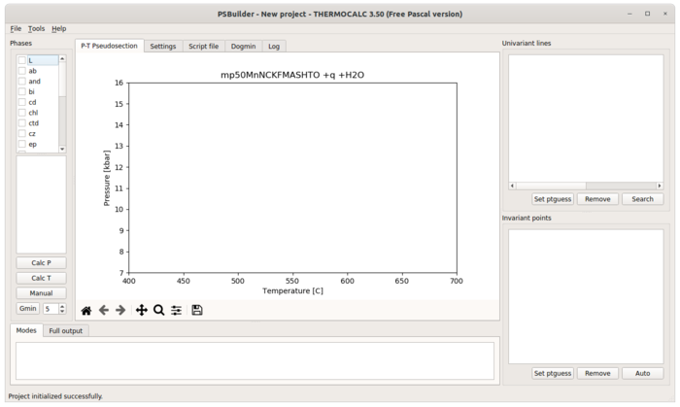Click the Temperature [C] axis label
The image size is (680, 407).
292,290
